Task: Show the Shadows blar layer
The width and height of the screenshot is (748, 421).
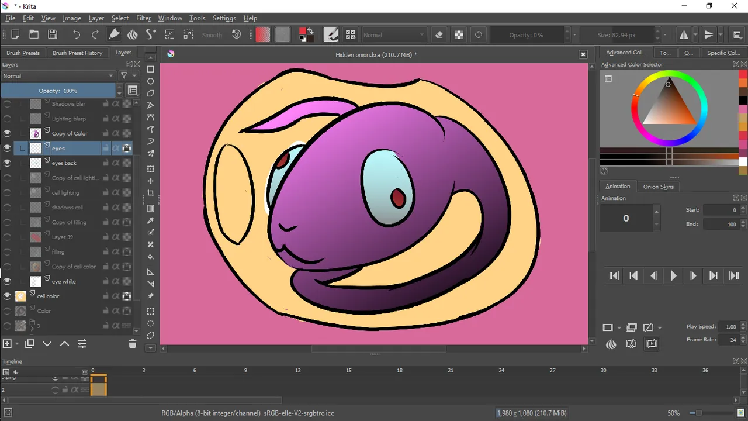Action: (7, 103)
